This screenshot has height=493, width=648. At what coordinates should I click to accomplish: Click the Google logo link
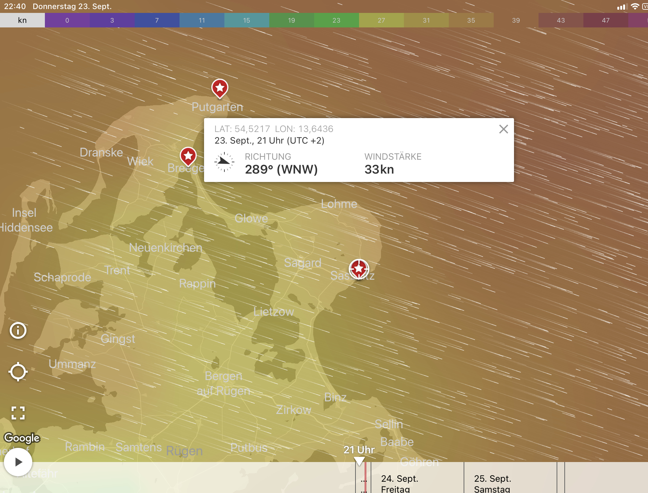pos(22,438)
